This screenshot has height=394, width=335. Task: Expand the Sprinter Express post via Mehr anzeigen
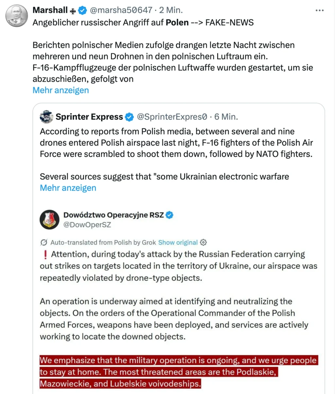pyautogui.click(x=68, y=188)
